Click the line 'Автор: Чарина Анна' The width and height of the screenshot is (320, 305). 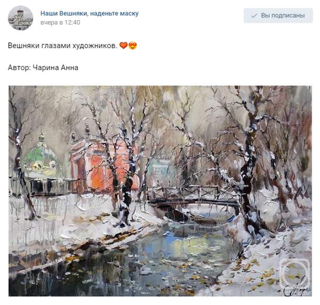coord(43,67)
